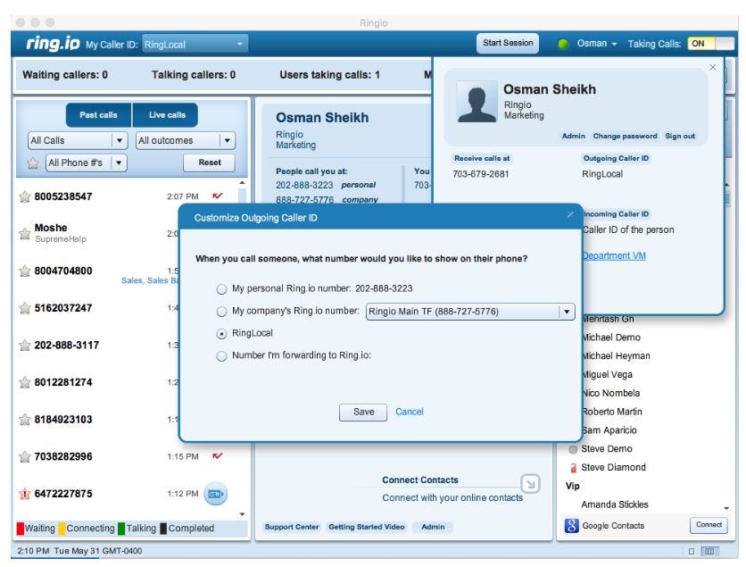Image resolution: width=746 pixels, height=567 pixels.
Task: Close the Customize Outgoing Caller ID dialog
Action: pyautogui.click(x=570, y=215)
